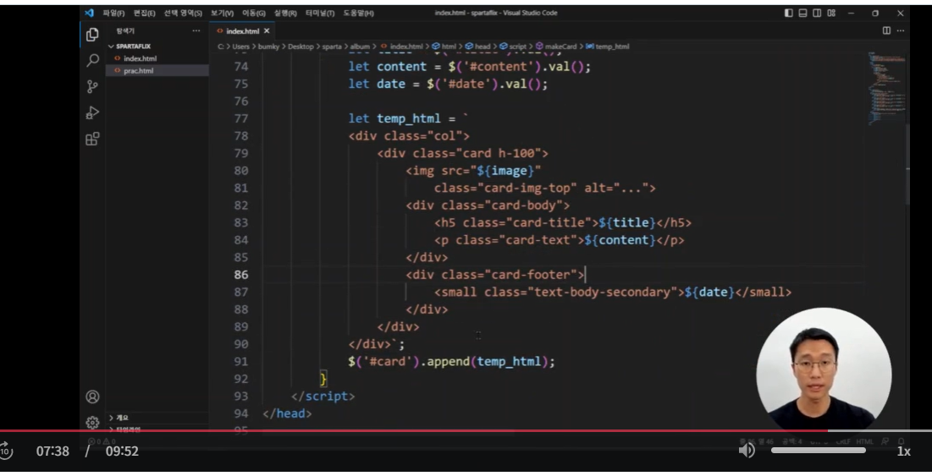Open the 터미널(T) menu

pos(320,13)
